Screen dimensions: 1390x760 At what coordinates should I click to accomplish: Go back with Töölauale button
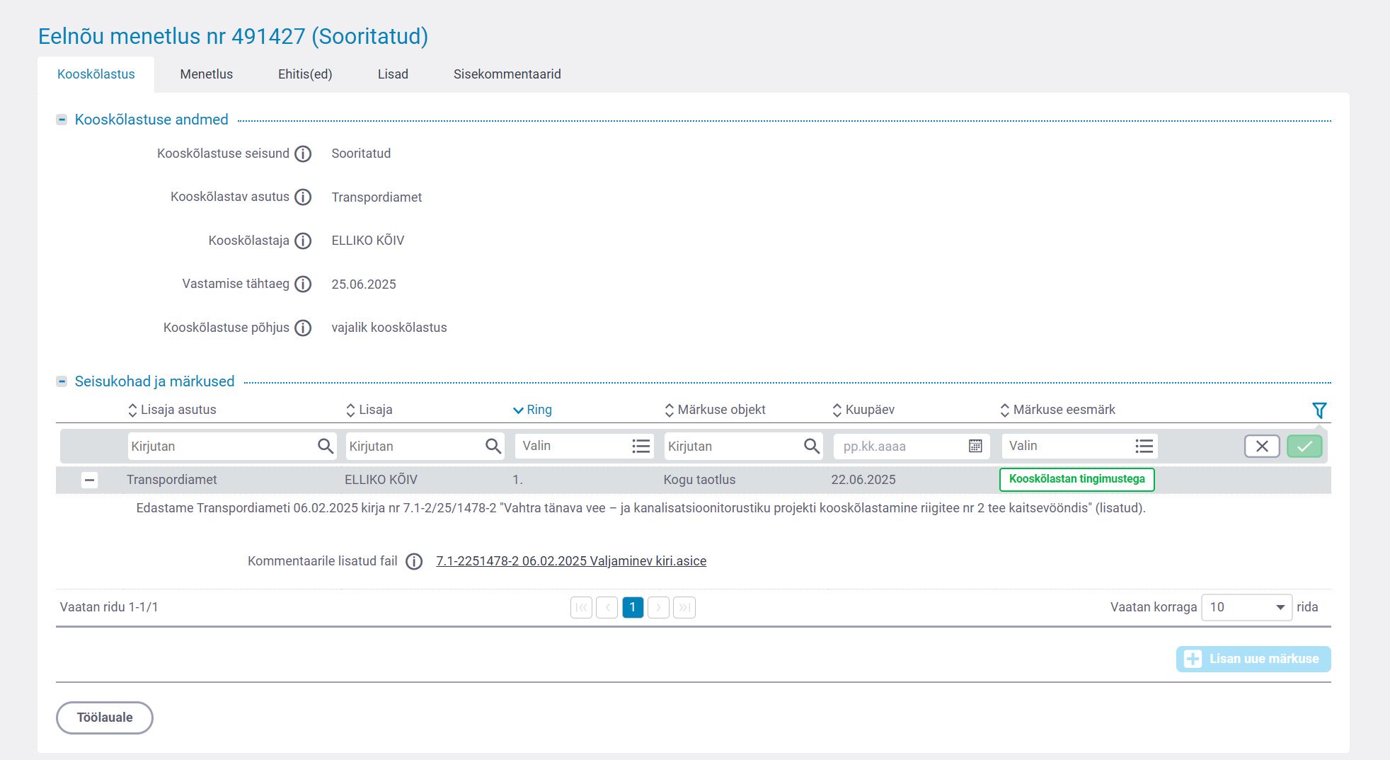(x=105, y=718)
